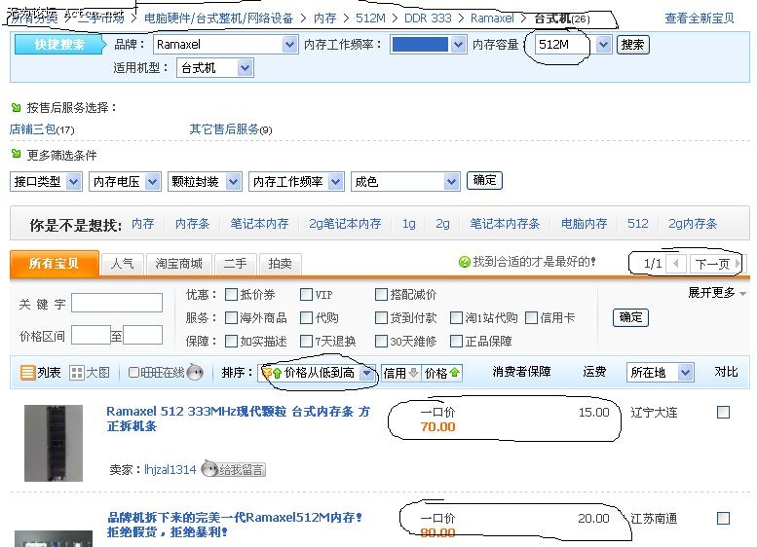Open the 笔记本内存 suggested search link
The width and height of the screenshot is (757, 547).
[259, 224]
